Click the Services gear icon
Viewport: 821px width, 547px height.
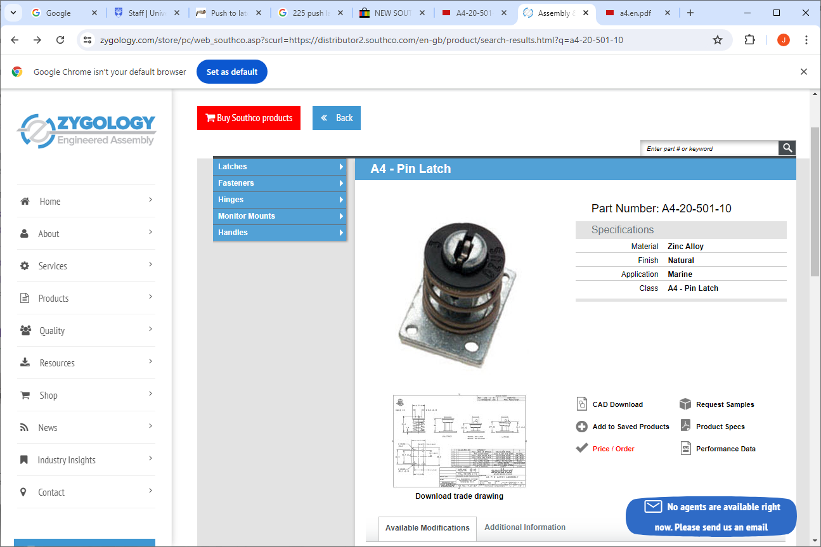coord(25,266)
